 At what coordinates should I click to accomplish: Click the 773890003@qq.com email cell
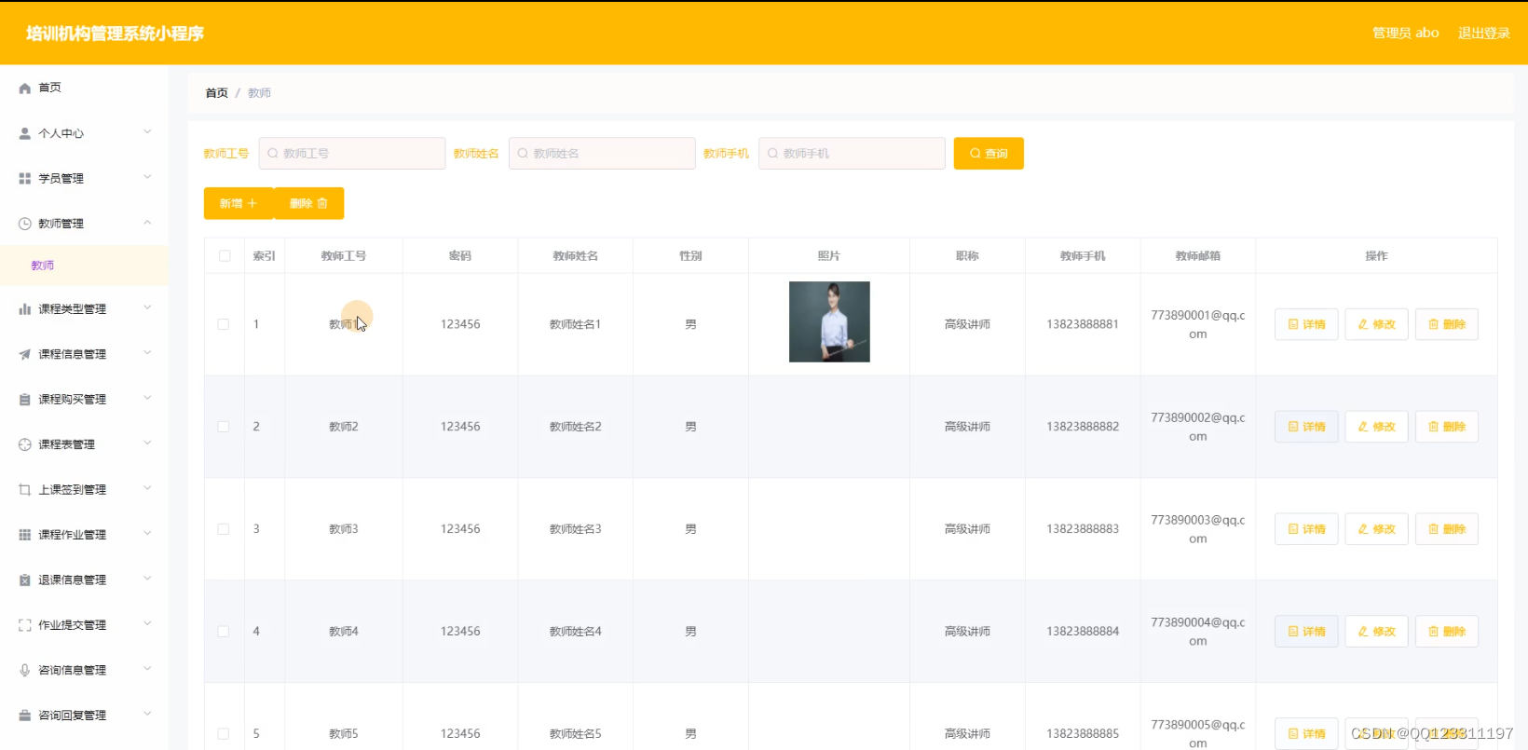[1198, 529]
